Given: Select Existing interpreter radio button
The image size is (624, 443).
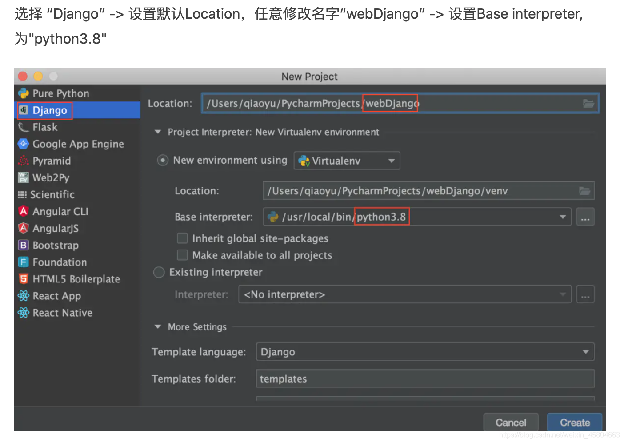Looking at the screenshot, I should pyautogui.click(x=159, y=272).
